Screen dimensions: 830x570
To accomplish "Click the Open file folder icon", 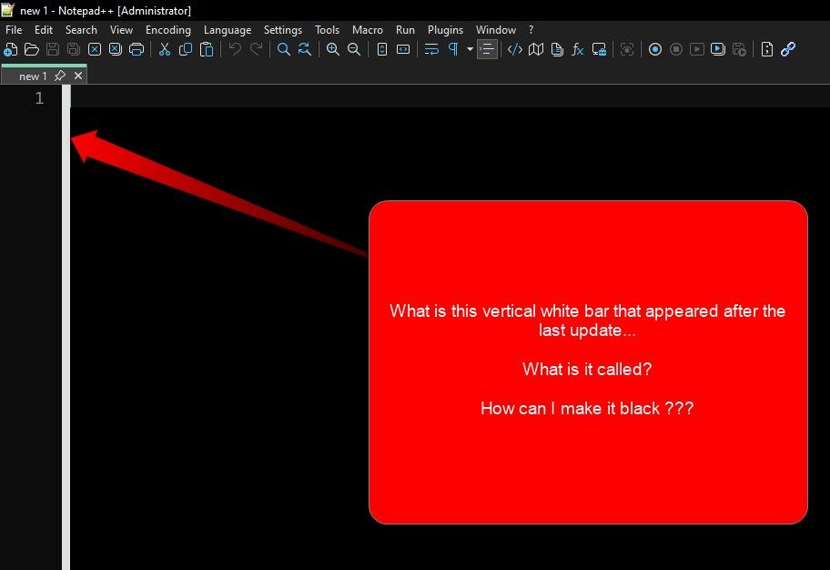I will pyautogui.click(x=32, y=49).
